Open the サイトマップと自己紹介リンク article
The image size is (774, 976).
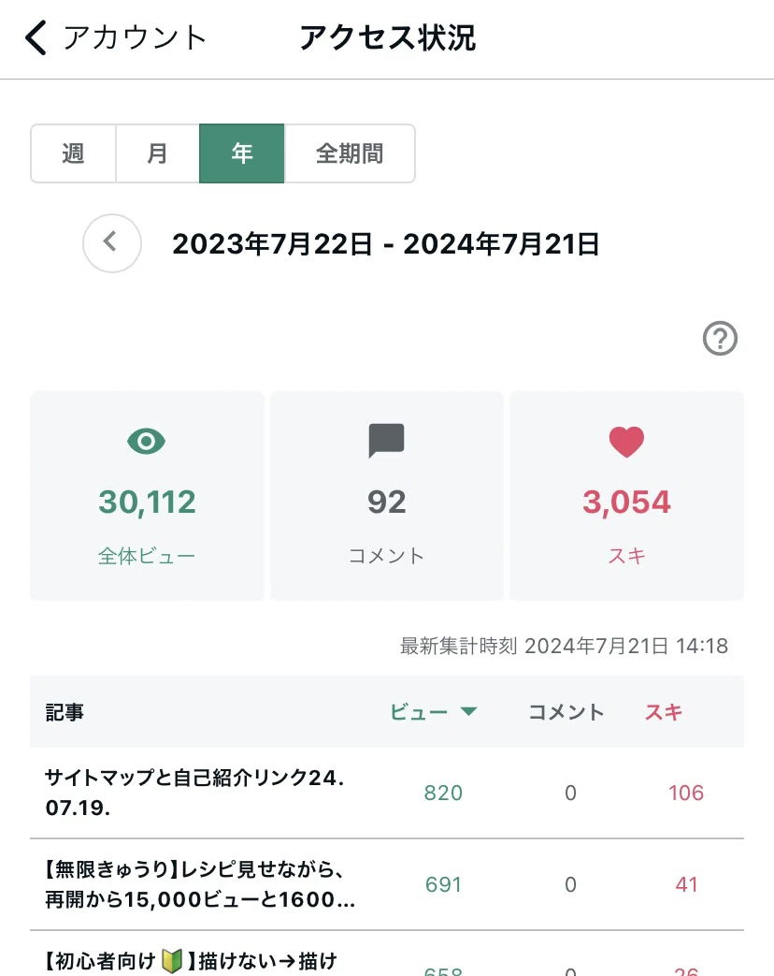coord(387,793)
